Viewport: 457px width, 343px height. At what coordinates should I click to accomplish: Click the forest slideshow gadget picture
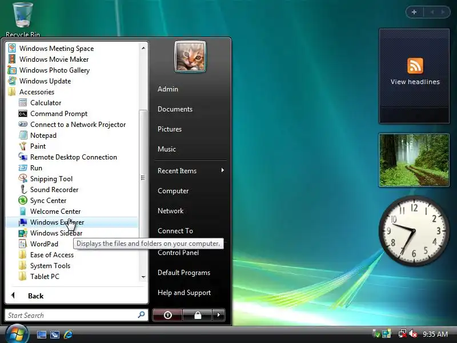(414, 160)
